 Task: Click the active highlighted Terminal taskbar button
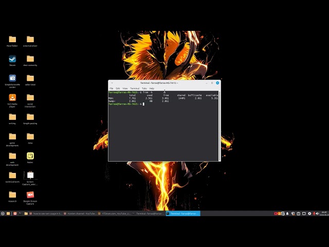tap(183, 214)
